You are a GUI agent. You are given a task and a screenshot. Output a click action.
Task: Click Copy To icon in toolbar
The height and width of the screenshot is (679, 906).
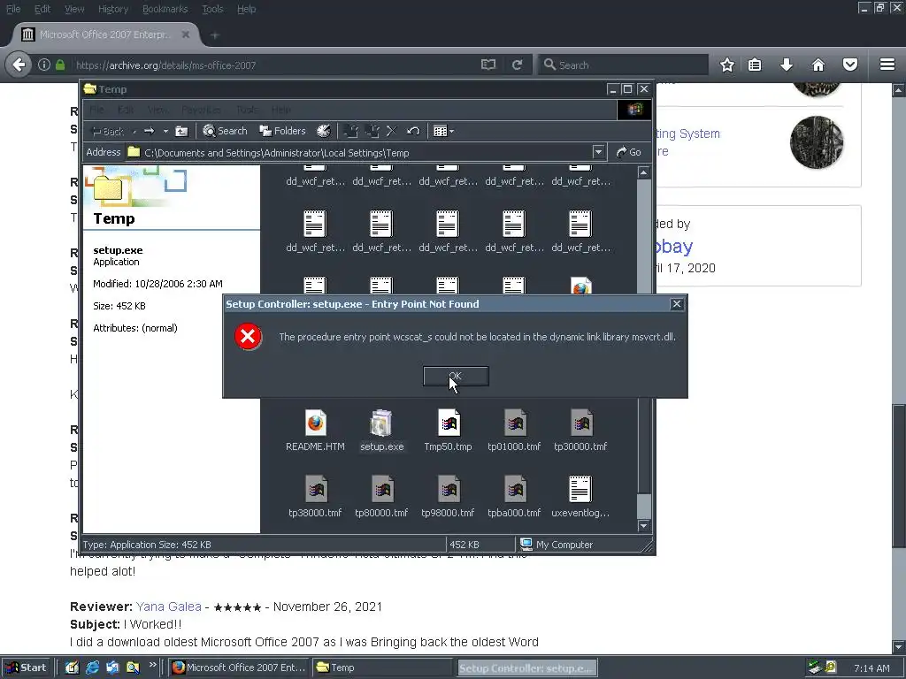[x=372, y=132]
